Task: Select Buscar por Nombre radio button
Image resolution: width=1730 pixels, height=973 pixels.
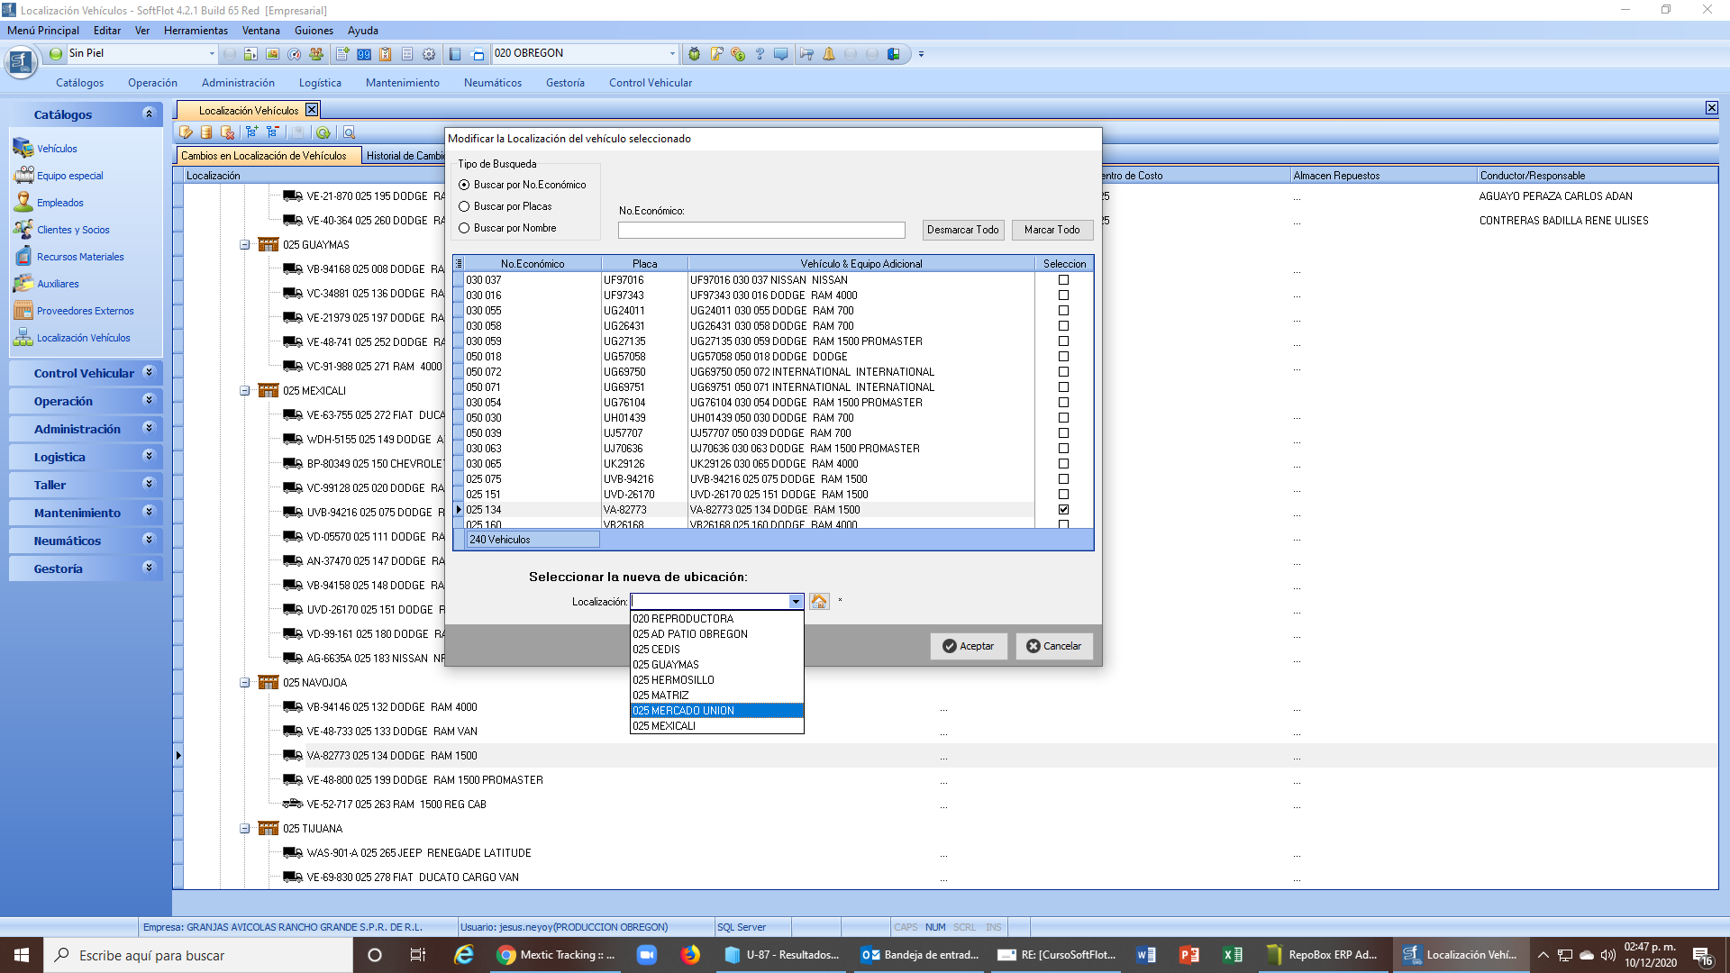Action: pos(464,228)
